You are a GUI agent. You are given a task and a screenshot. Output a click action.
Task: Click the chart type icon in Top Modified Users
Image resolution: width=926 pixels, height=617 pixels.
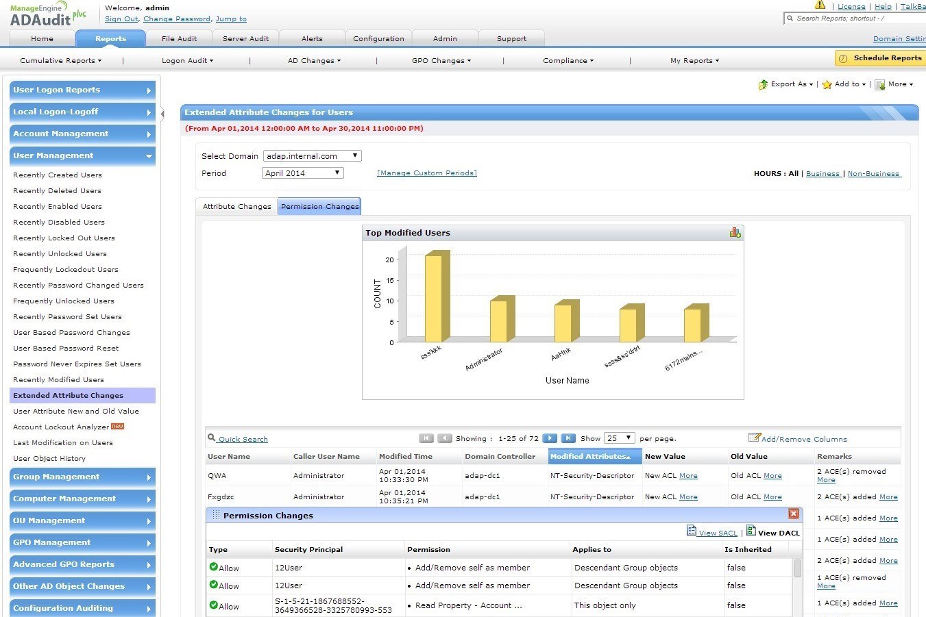click(x=735, y=233)
